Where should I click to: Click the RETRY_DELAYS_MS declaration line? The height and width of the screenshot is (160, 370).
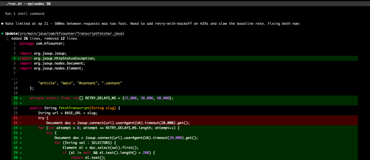tap(185, 98)
